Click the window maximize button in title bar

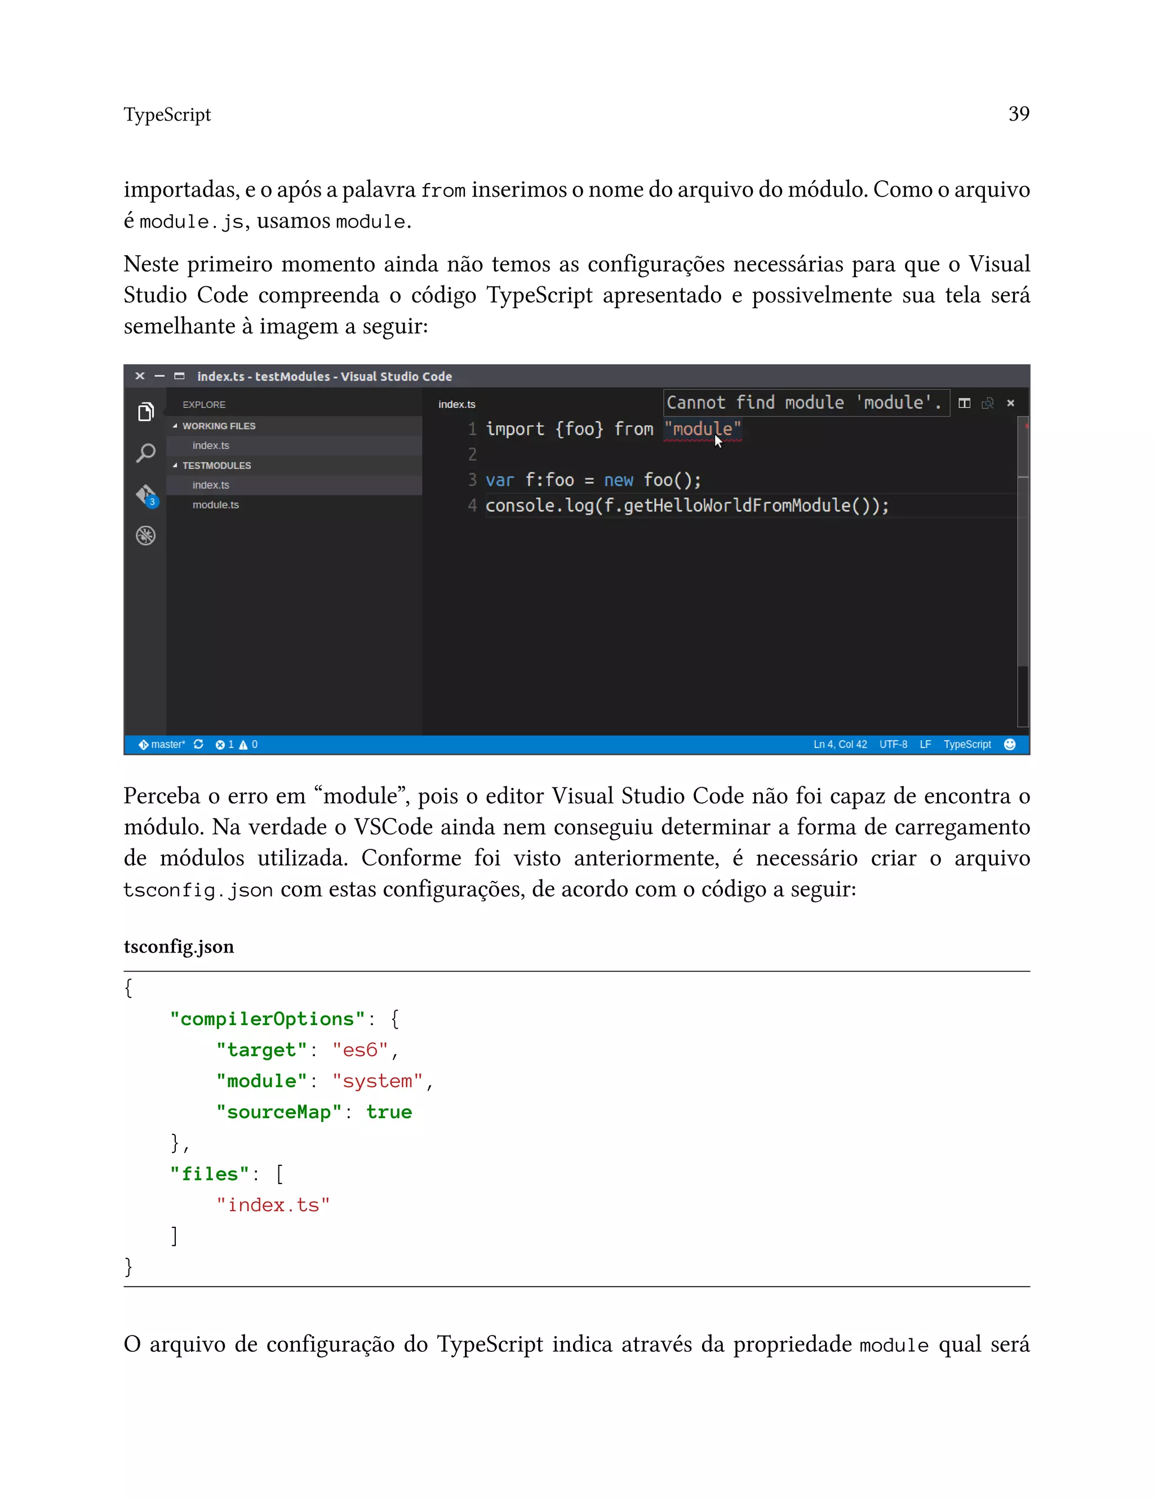tap(179, 376)
